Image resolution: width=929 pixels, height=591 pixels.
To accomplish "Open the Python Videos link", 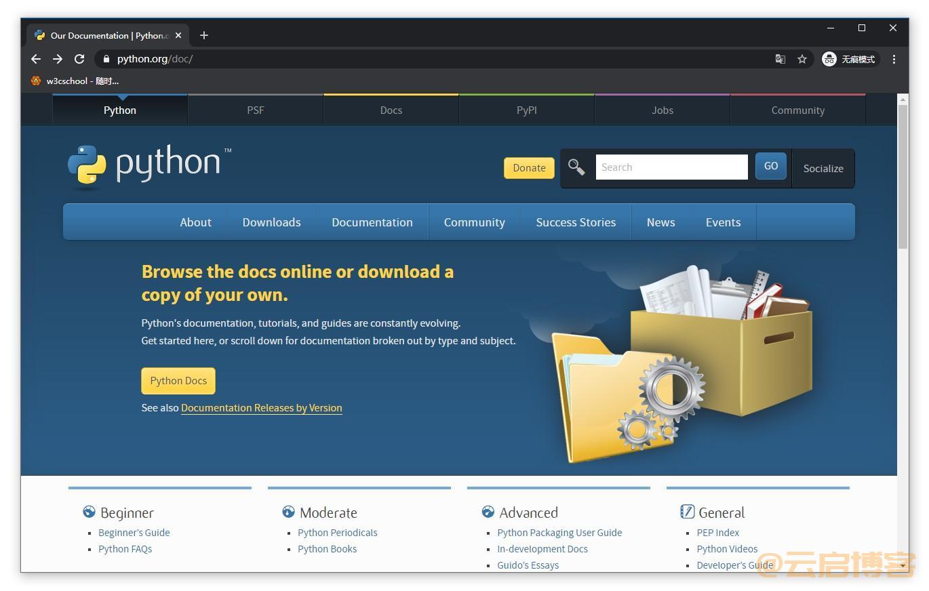I will [x=727, y=549].
